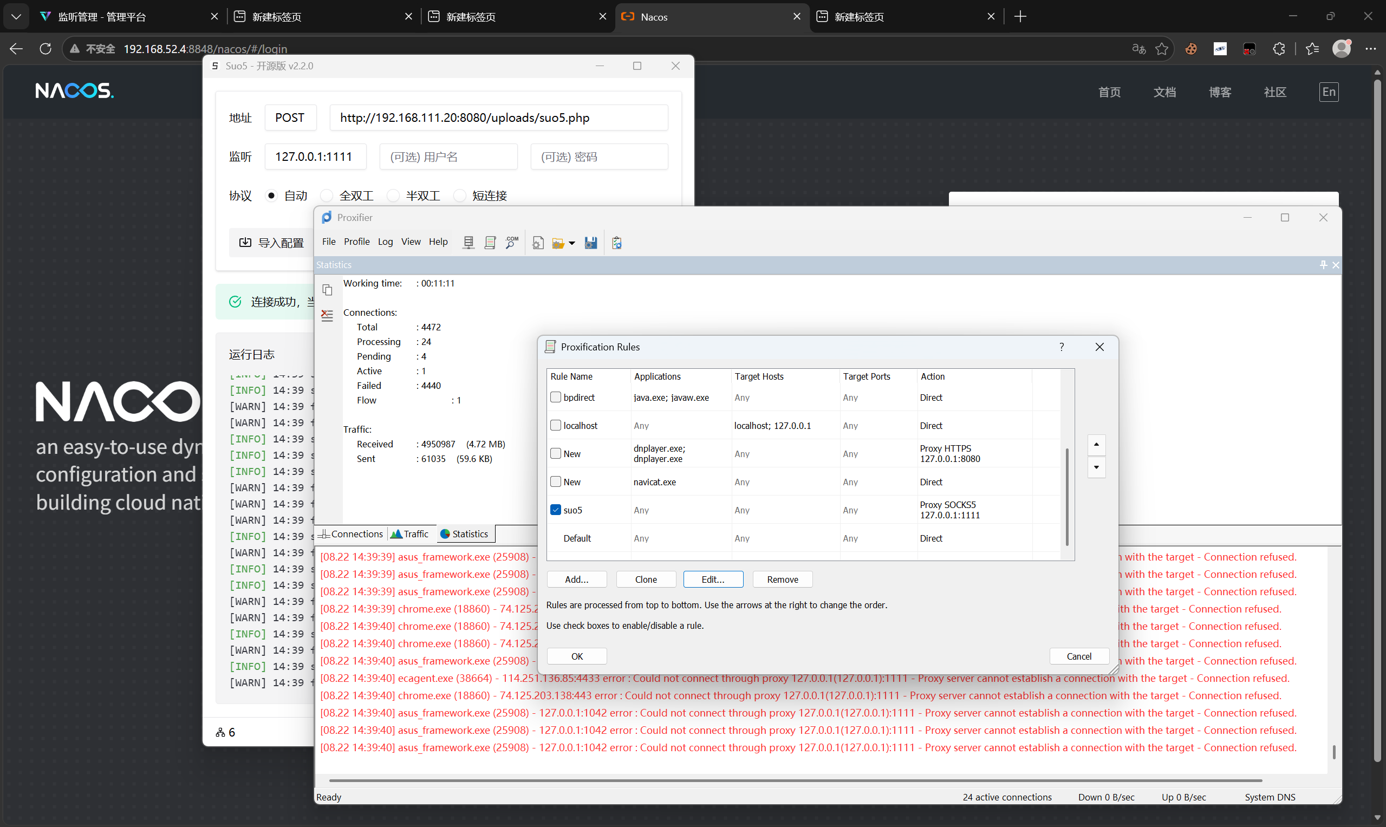Screen dimensions: 1386x827
Task: Open browser Settings and more menu
Action: coord(1371,49)
